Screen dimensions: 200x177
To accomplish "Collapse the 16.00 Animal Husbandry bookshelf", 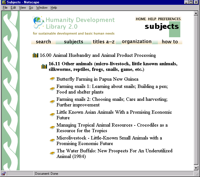I will (x=35, y=55).
